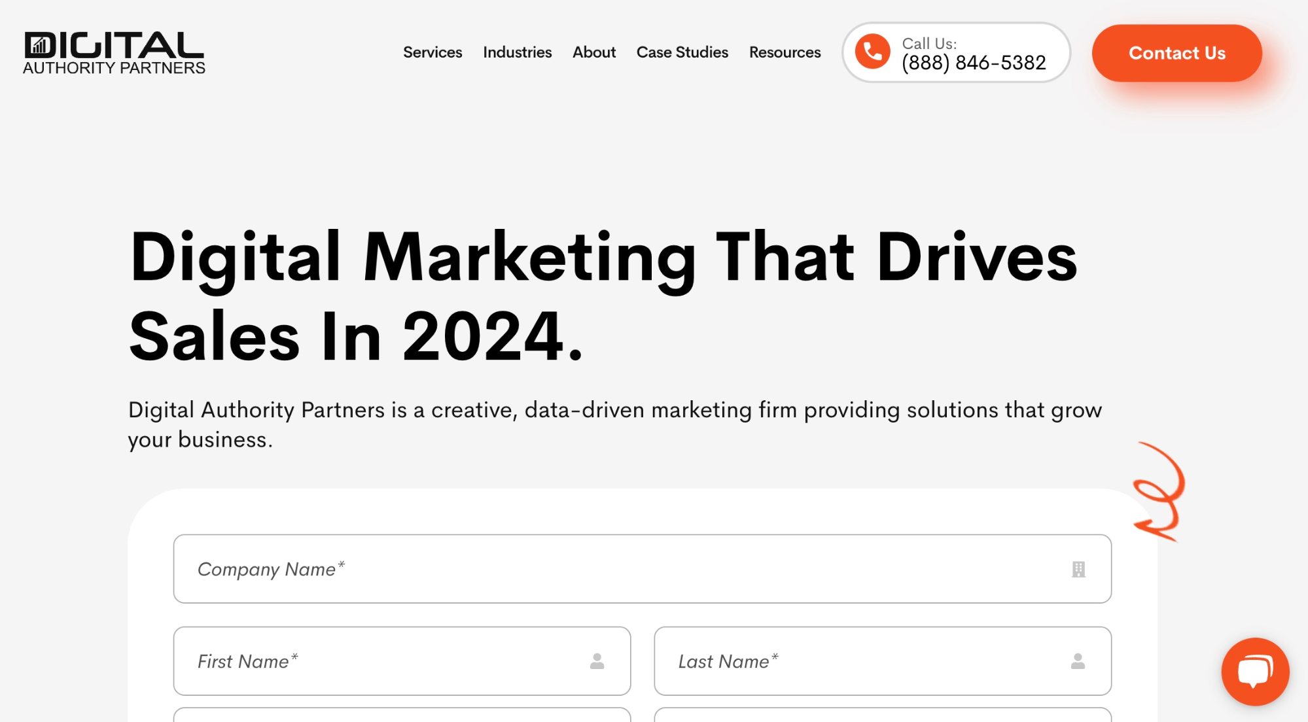Click the person icon in Last Name field

[x=1078, y=661]
